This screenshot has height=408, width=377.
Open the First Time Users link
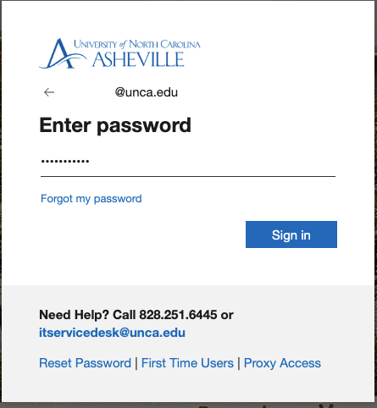(x=187, y=363)
